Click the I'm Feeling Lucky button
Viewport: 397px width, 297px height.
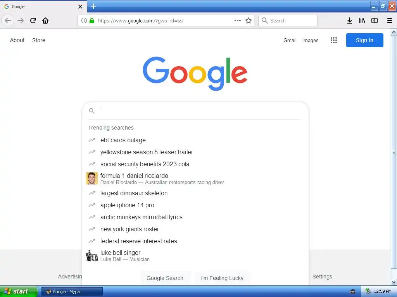222,278
